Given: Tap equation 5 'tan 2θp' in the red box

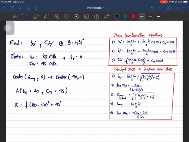Looking at the screenshot, I should [x=127, y=87].
